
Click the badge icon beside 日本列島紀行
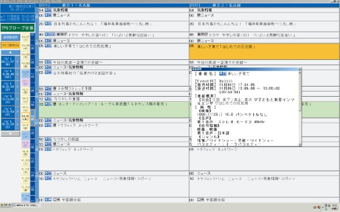[x=48, y=72]
